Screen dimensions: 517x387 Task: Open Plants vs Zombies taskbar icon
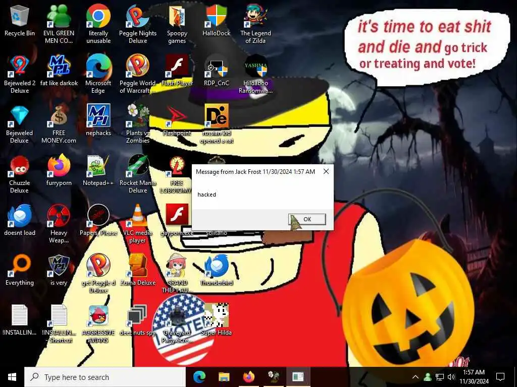(273, 377)
